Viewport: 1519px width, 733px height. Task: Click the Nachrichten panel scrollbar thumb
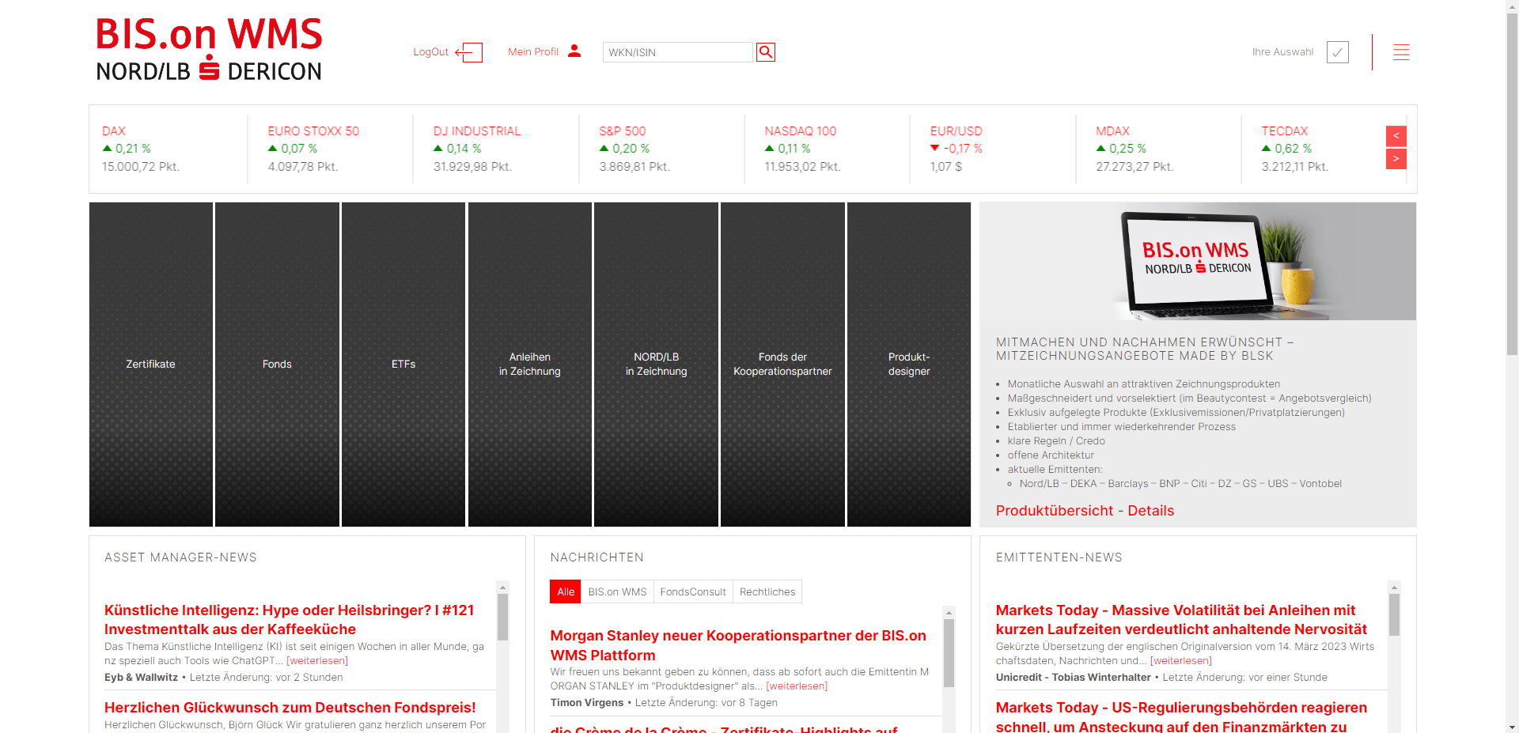(949, 652)
